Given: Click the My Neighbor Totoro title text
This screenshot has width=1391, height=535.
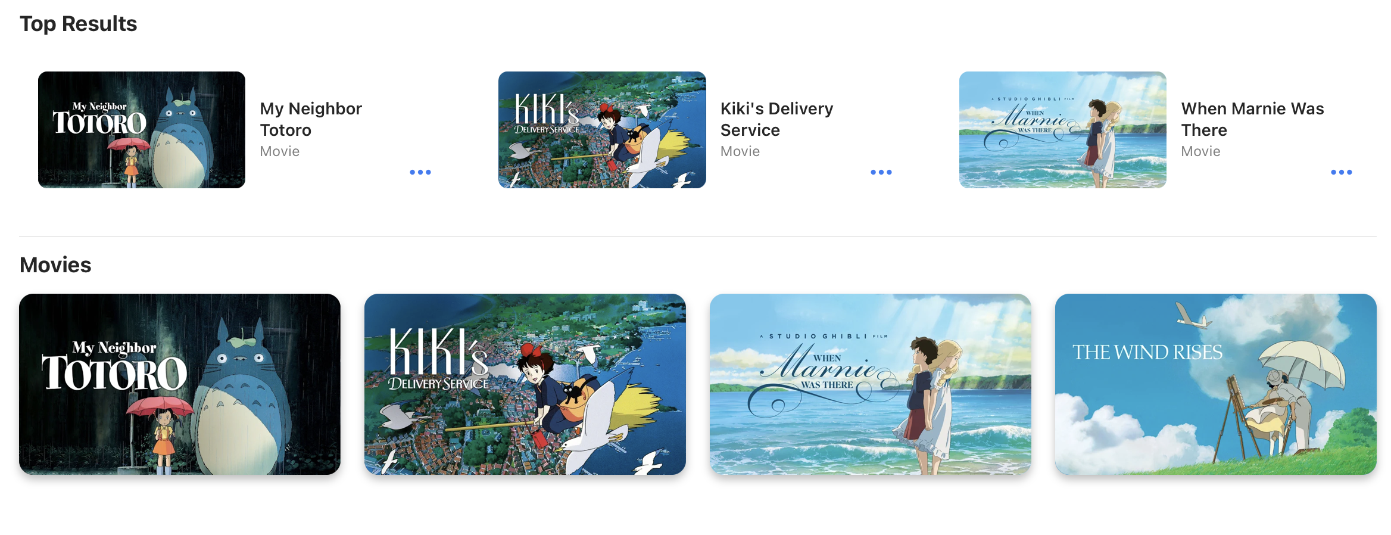Looking at the screenshot, I should [x=311, y=119].
